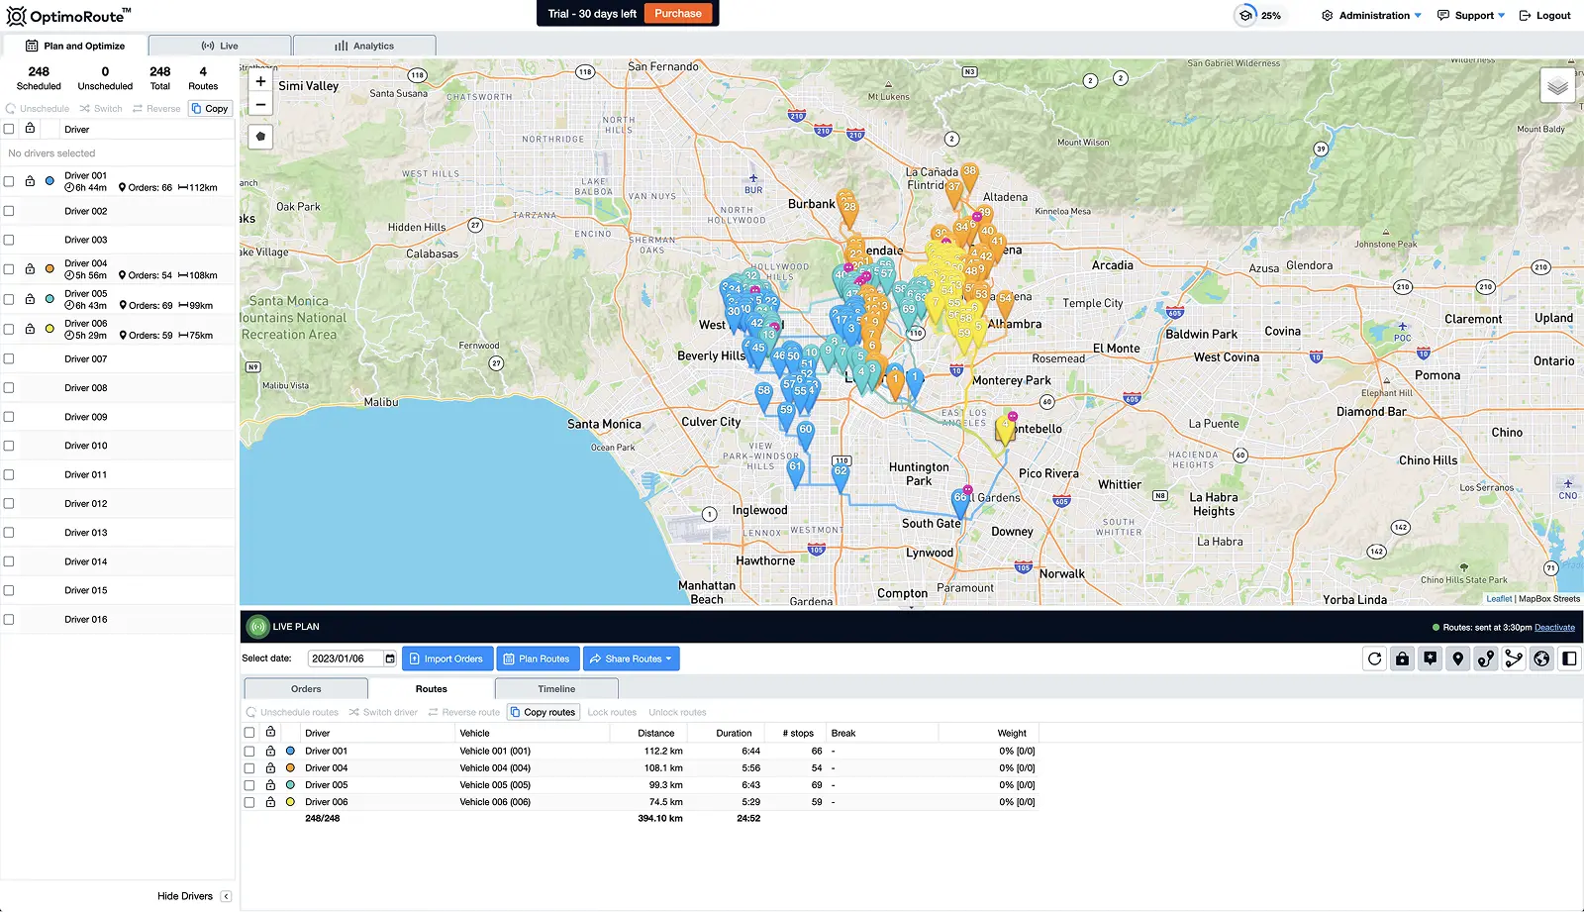Check the Driver 005 routes table checkbox

tap(249, 785)
